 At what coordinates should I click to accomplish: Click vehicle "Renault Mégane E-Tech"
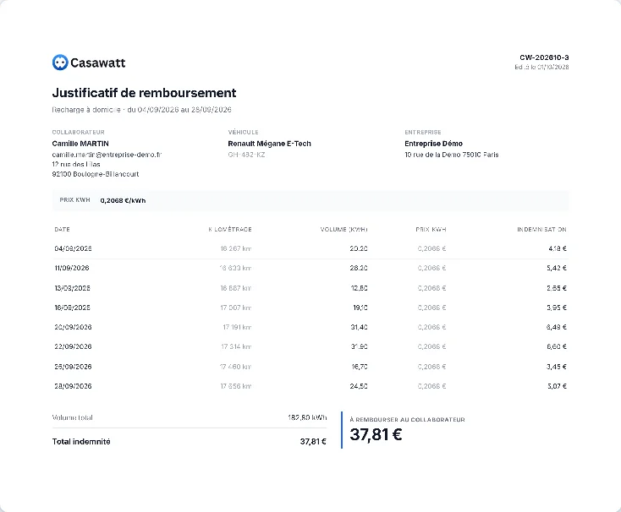coord(269,144)
